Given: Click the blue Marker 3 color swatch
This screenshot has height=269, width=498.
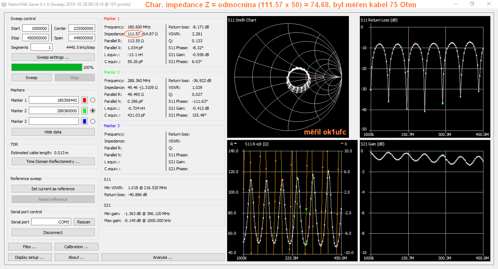Looking at the screenshot, I should point(85,121).
